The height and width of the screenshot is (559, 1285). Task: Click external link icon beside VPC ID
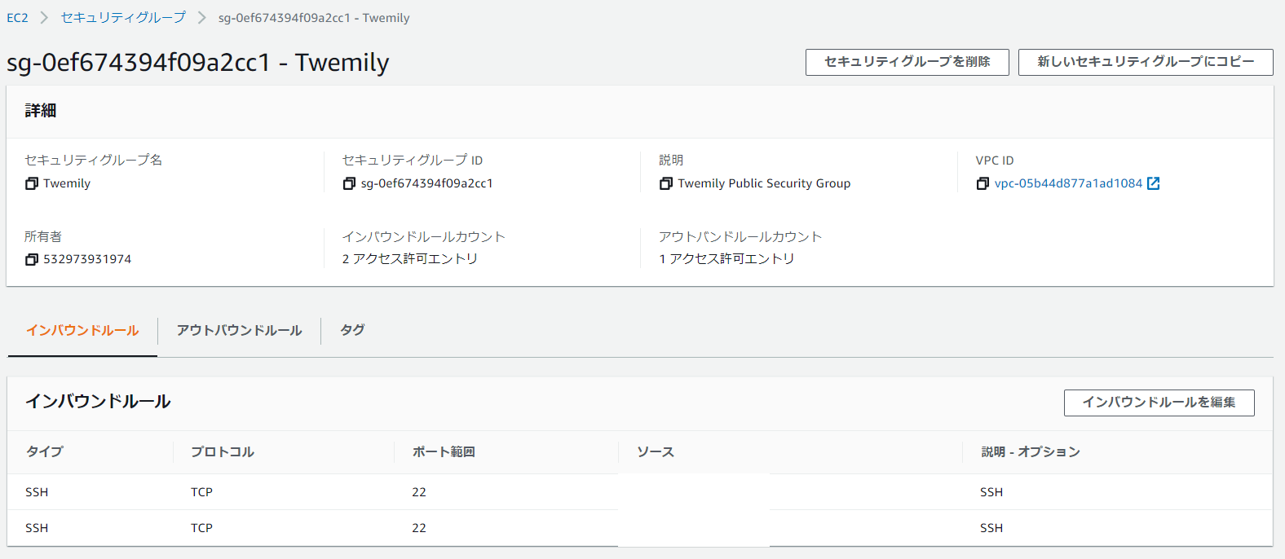[1154, 183]
